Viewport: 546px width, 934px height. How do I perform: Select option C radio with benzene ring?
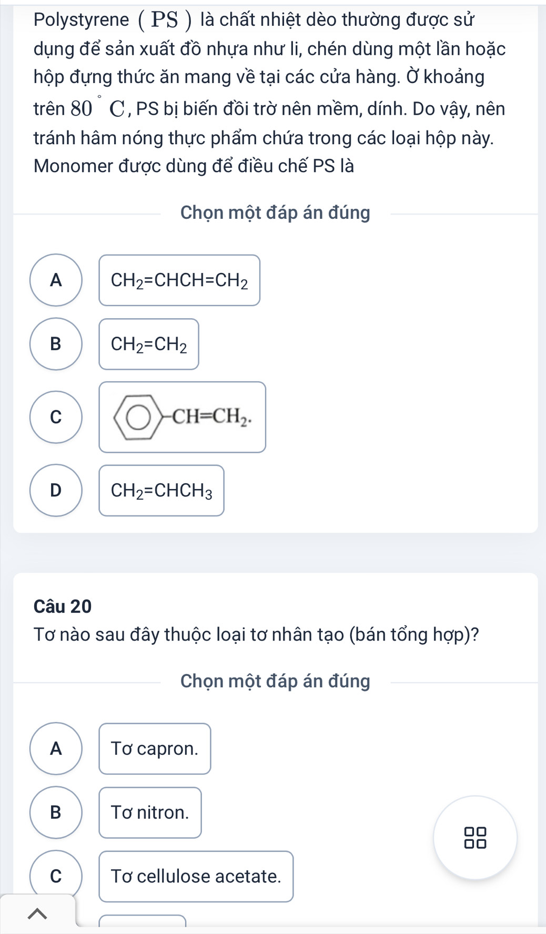click(x=56, y=417)
